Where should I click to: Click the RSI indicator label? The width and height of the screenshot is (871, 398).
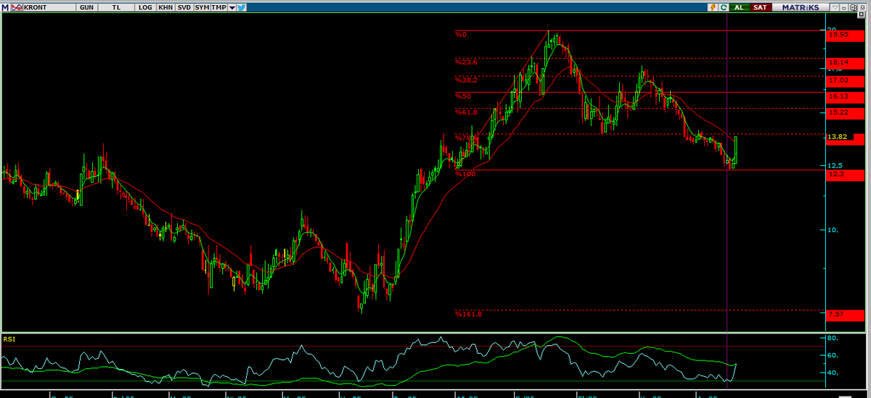point(9,339)
